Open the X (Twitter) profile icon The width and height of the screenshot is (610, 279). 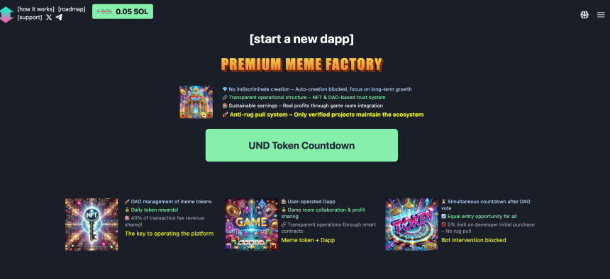click(x=49, y=17)
